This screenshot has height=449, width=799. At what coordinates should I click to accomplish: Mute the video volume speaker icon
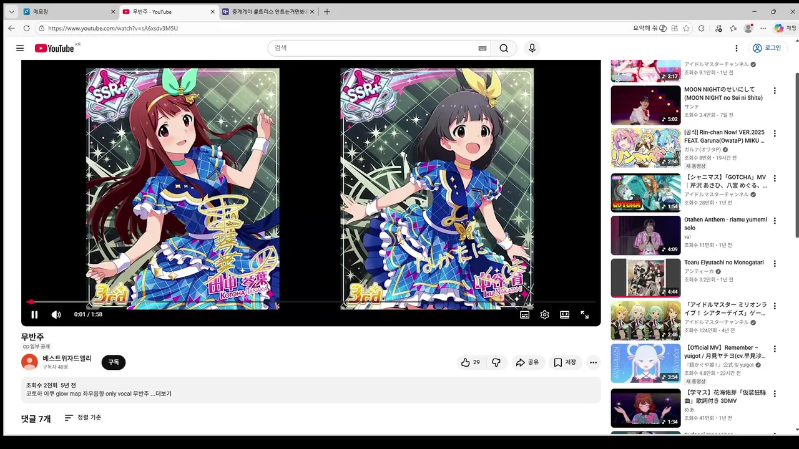click(x=56, y=315)
